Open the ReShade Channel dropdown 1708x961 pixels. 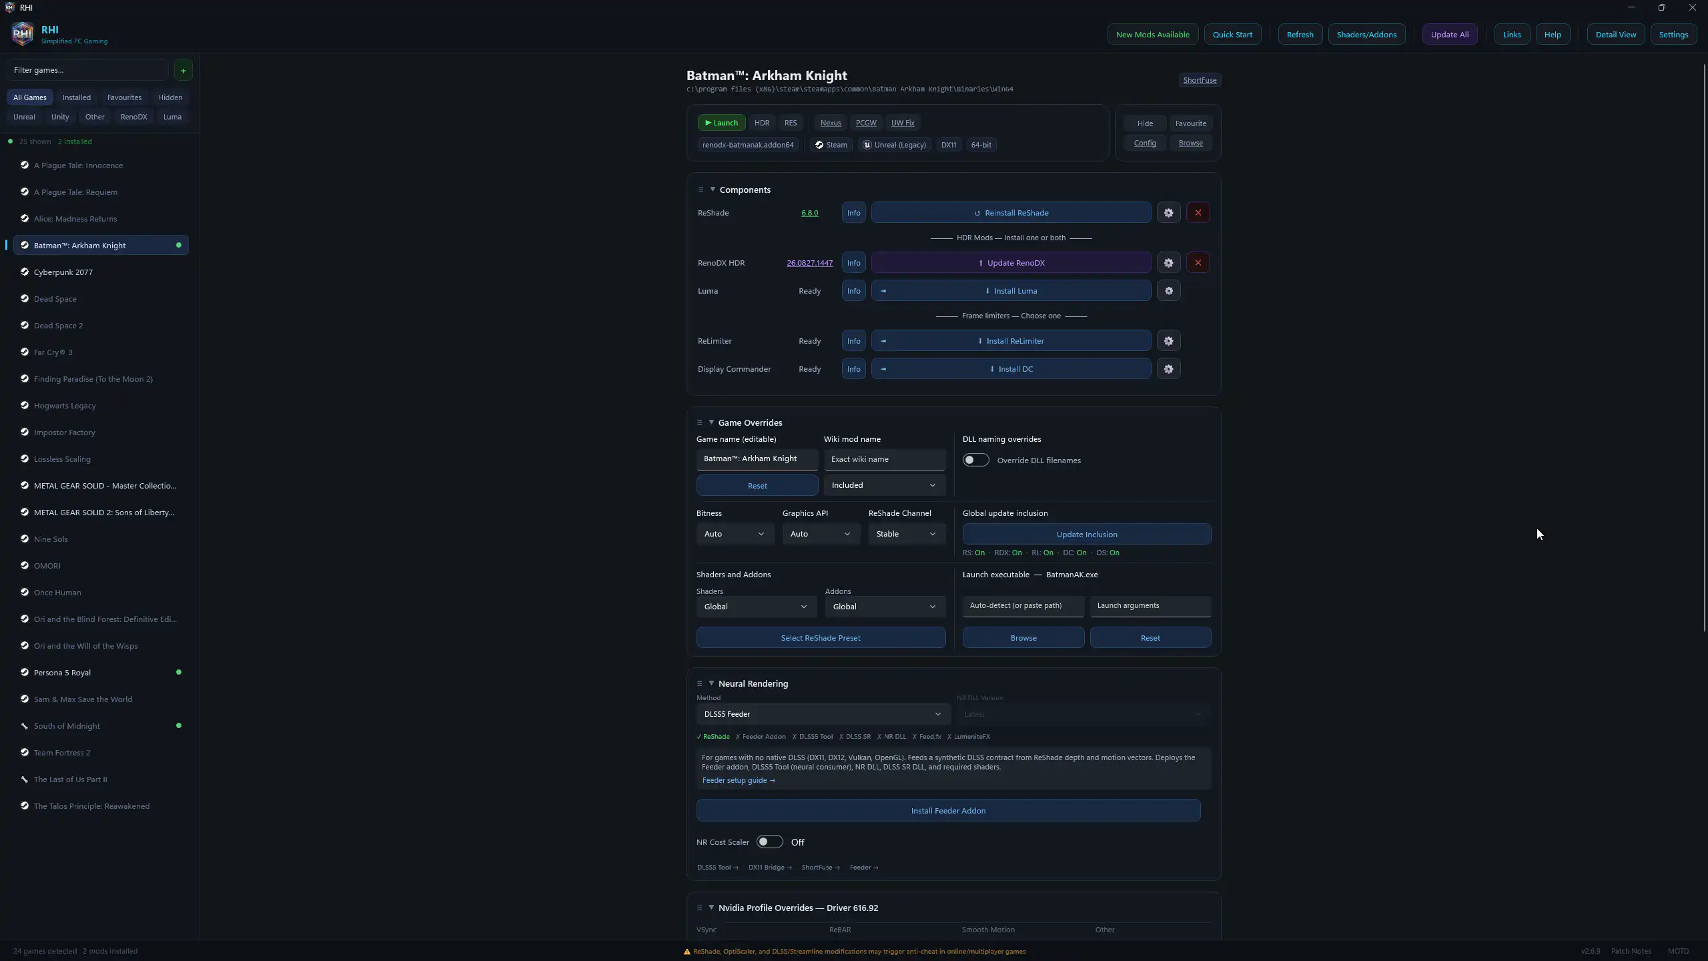[907, 534]
